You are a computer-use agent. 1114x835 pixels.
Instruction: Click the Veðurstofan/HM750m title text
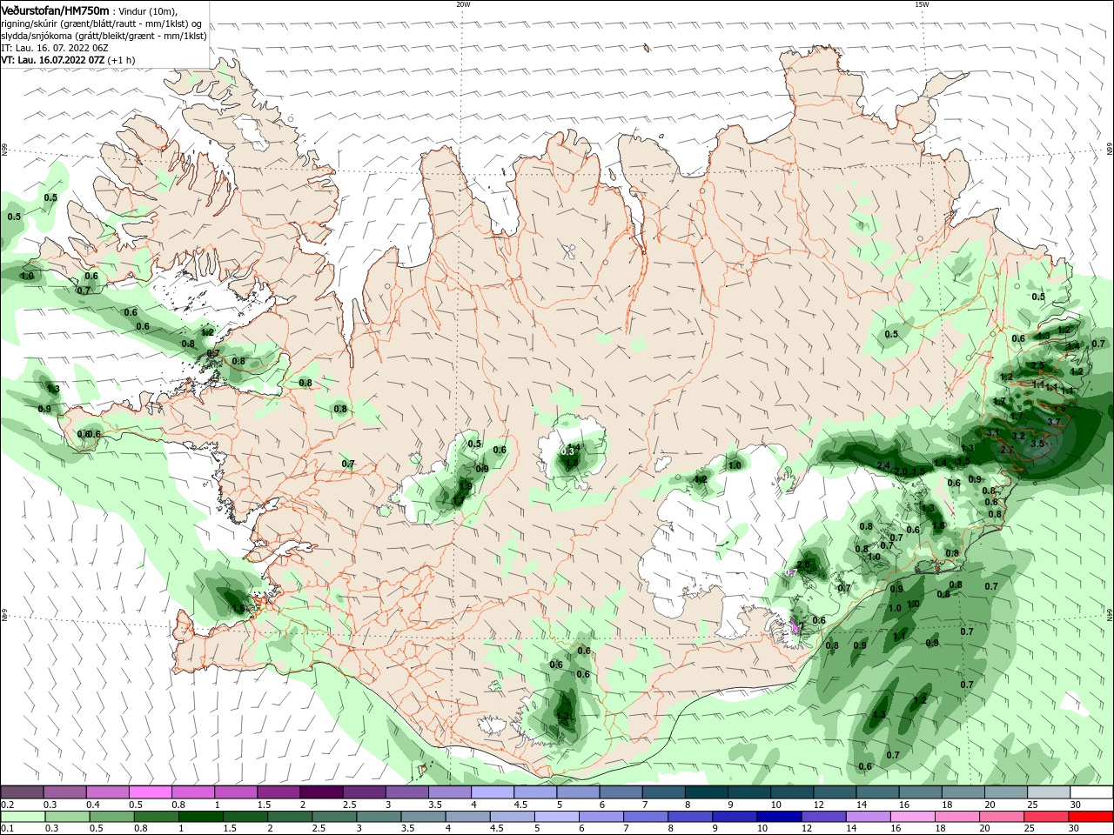click(x=55, y=10)
